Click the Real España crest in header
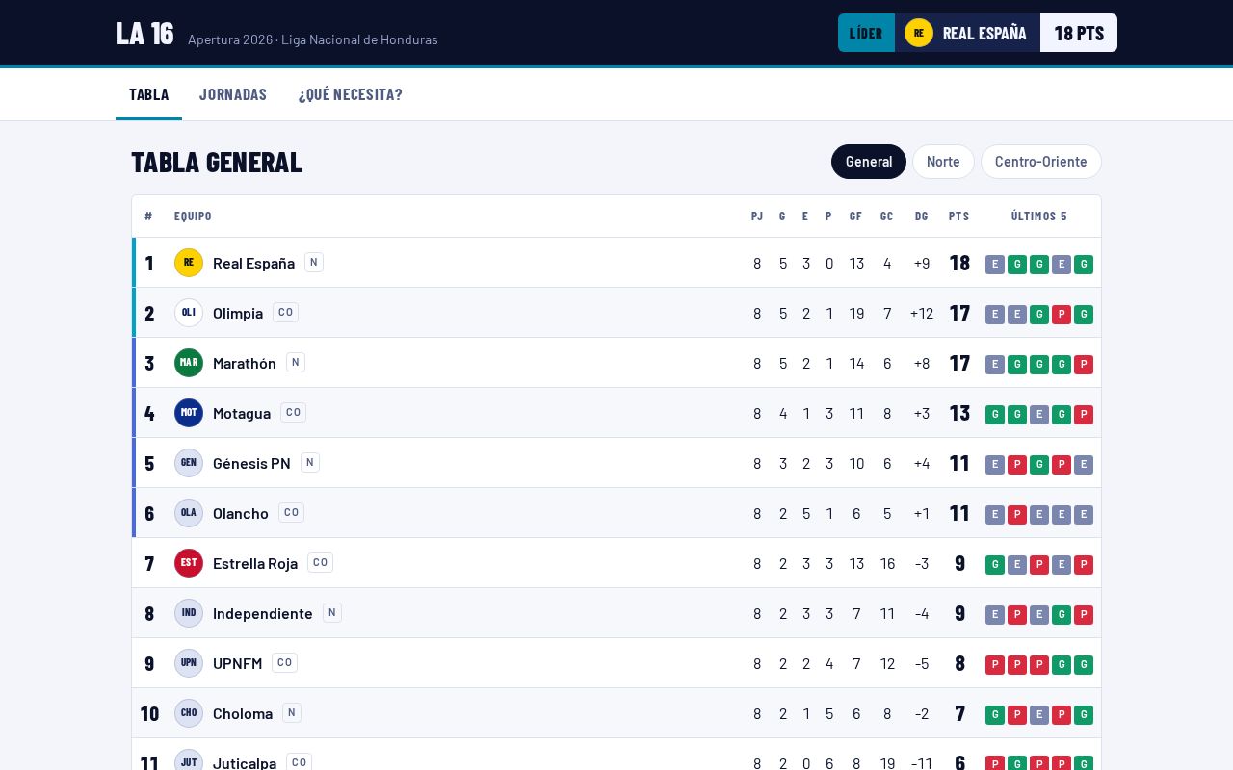This screenshot has height=770, width=1233. pyautogui.click(x=919, y=33)
